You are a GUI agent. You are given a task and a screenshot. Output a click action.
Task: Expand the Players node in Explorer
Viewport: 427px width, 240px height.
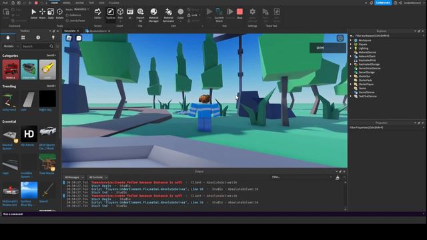[352, 45]
